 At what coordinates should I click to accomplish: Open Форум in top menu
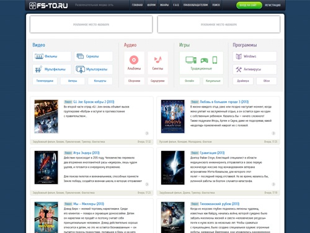[151, 5]
